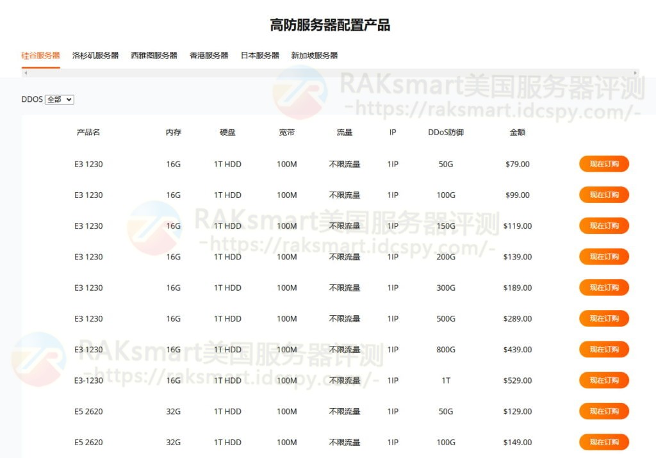Click the left scroll arrow above the tab bar

click(x=26, y=73)
